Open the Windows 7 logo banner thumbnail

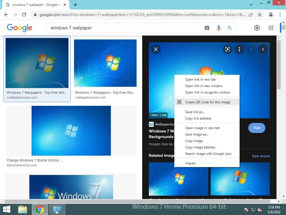(x=71, y=187)
